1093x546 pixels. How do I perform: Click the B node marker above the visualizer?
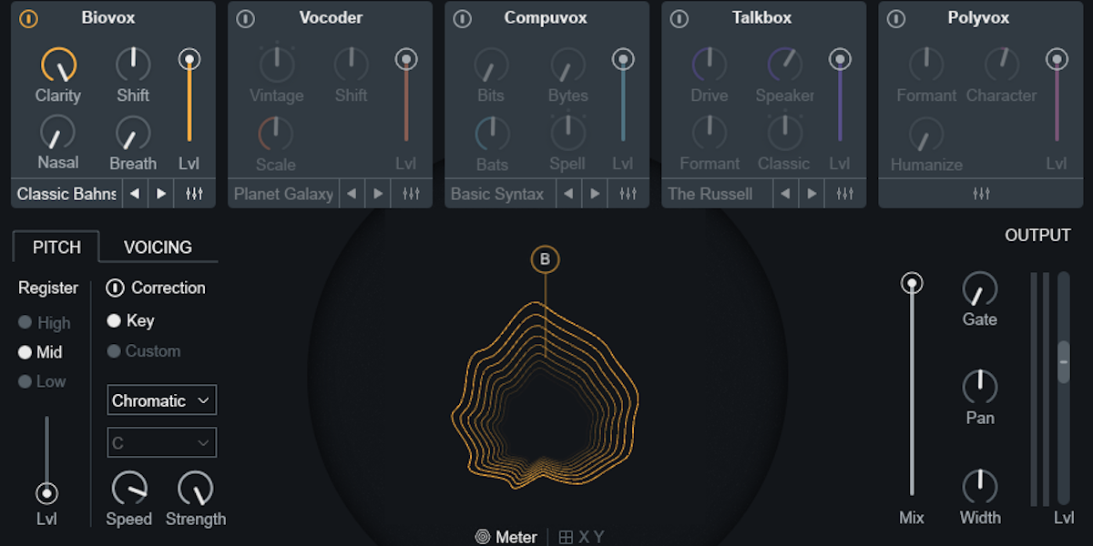click(545, 258)
